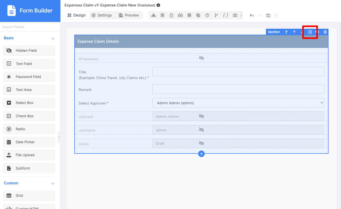
Task: Select the Radio palette element
Action: (29, 129)
